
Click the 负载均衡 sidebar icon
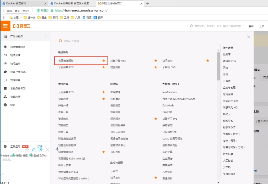click(x=5, y=97)
